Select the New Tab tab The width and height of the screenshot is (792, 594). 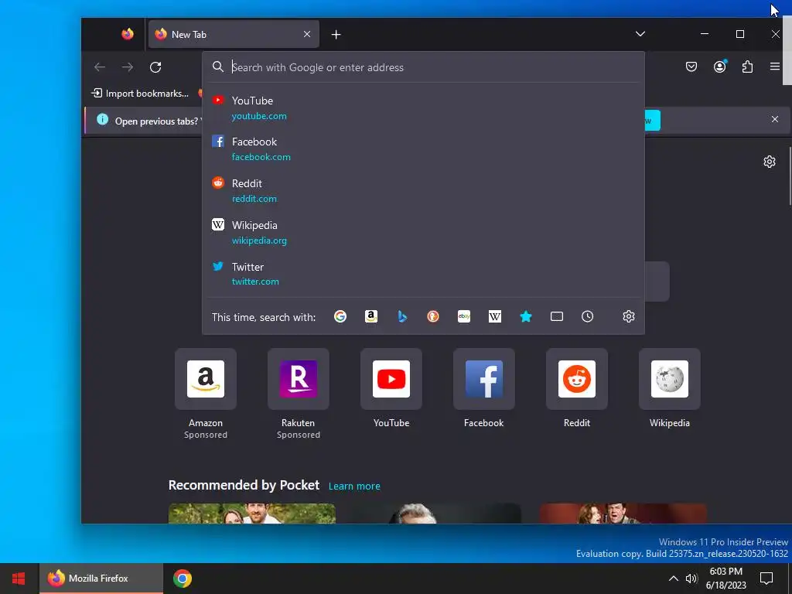click(x=234, y=34)
